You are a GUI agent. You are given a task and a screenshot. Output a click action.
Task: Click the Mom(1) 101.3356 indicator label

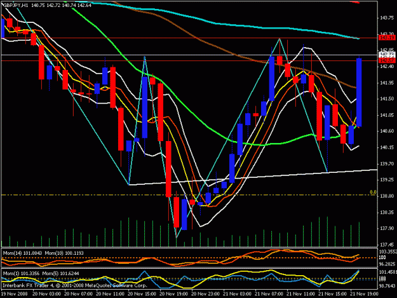21,273
